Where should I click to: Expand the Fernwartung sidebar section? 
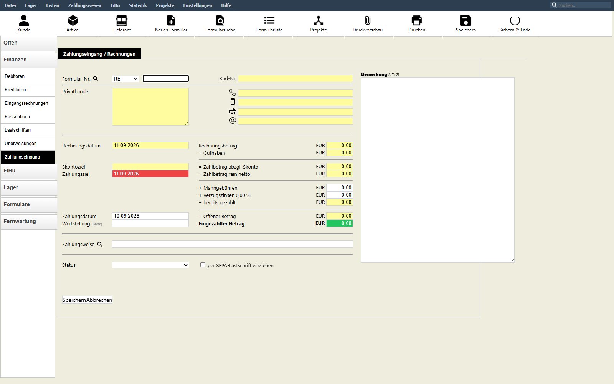coord(29,222)
